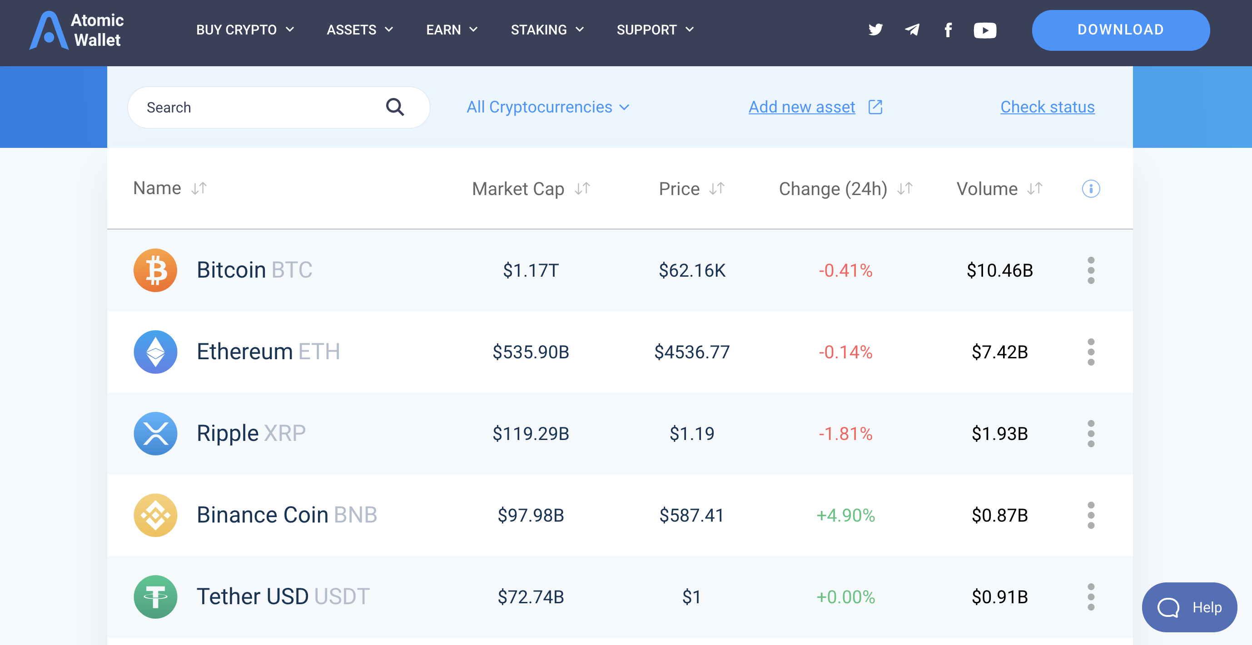Click the Name column header text
Viewport: 1252px width, 645px height.
pyautogui.click(x=157, y=188)
